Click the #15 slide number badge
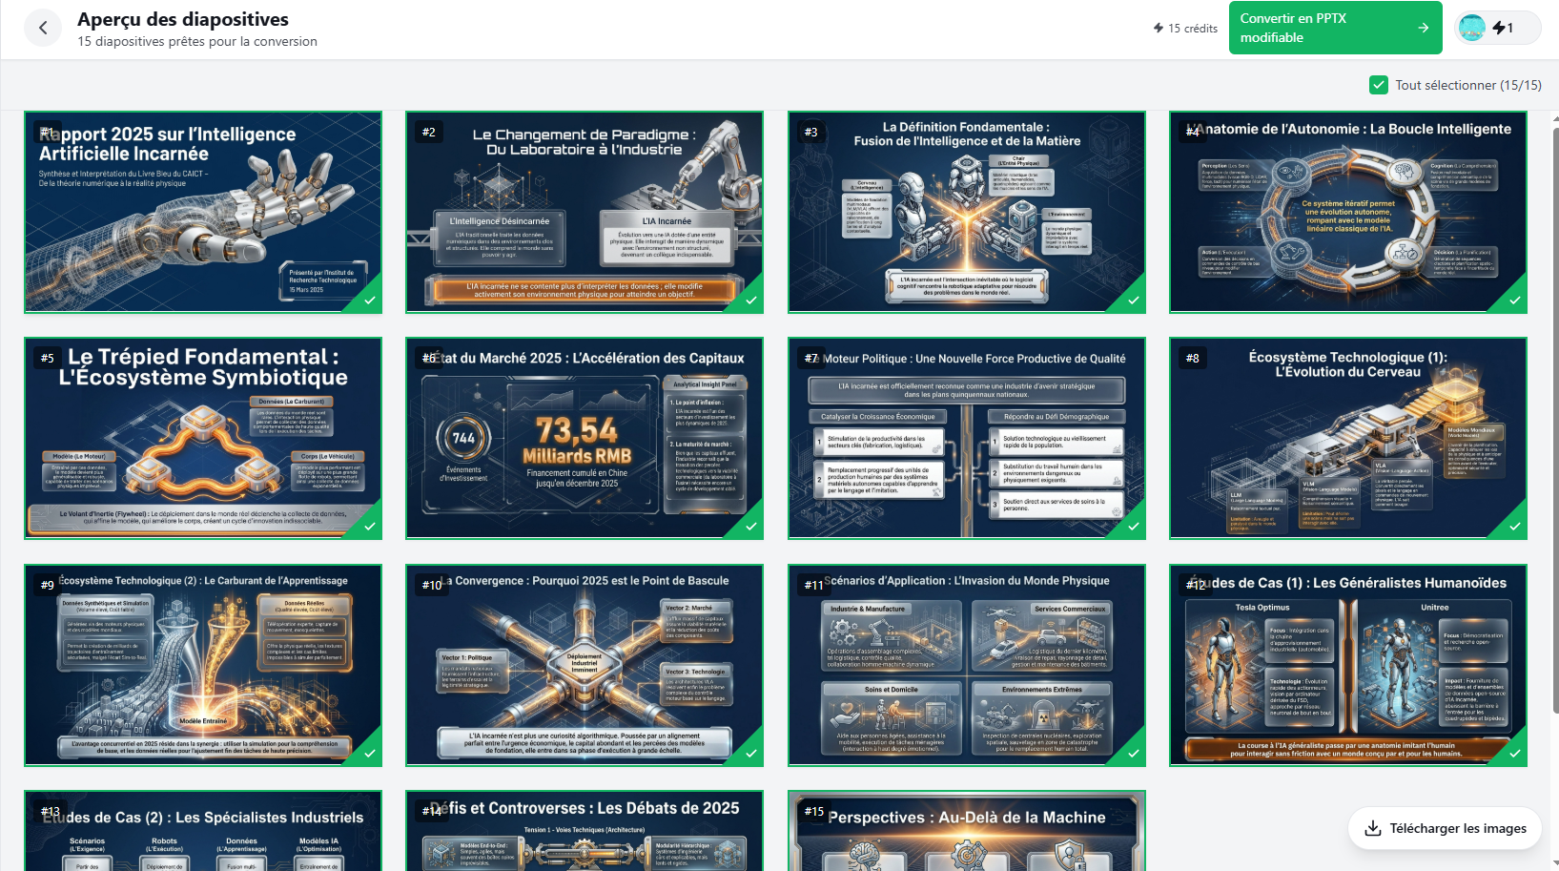The height and width of the screenshot is (871, 1559). (814, 811)
